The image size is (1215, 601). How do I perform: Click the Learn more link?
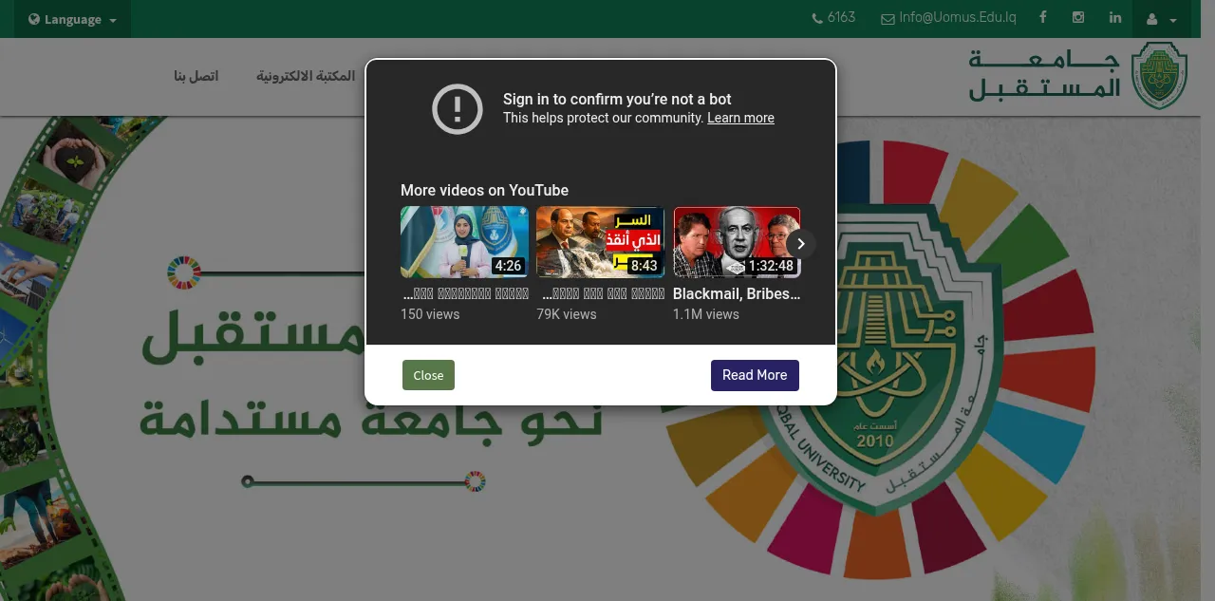[740, 118]
